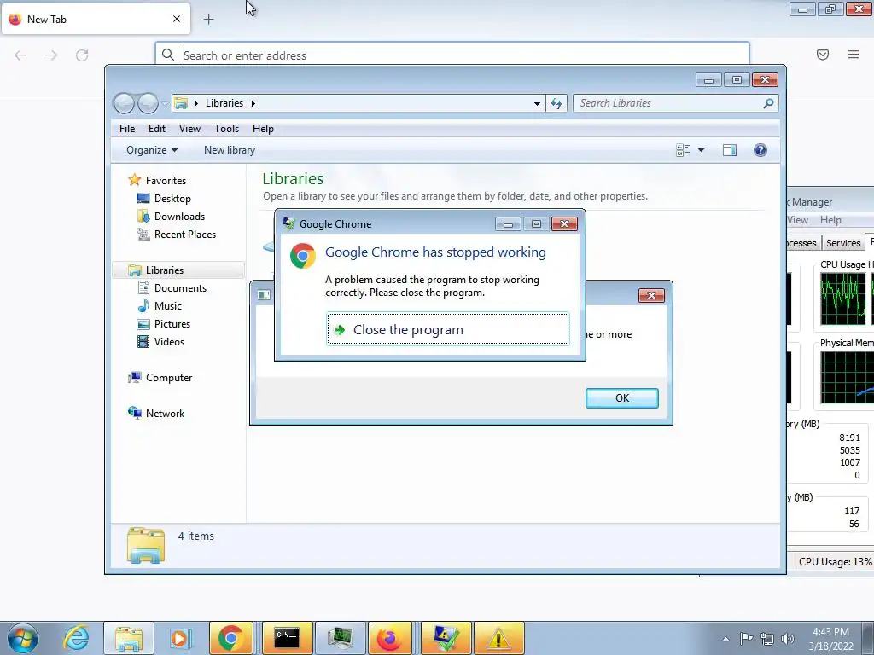
Task: Open Music library in sidebar
Action: pos(168,306)
